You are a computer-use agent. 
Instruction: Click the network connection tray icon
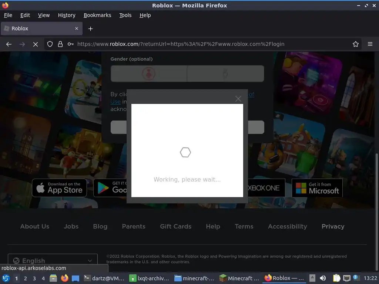(x=346, y=278)
